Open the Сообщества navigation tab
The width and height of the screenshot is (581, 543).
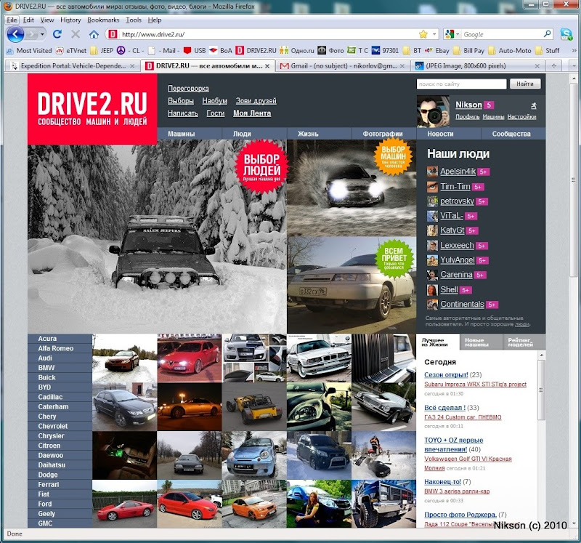(x=511, y=134)
